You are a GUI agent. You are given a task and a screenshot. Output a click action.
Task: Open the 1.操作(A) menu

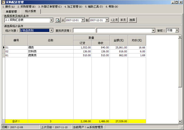tap(9, 7)
